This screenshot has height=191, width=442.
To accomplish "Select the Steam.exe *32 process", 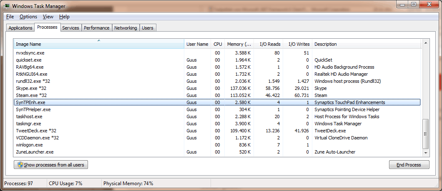I will click(x=217, y=95).
